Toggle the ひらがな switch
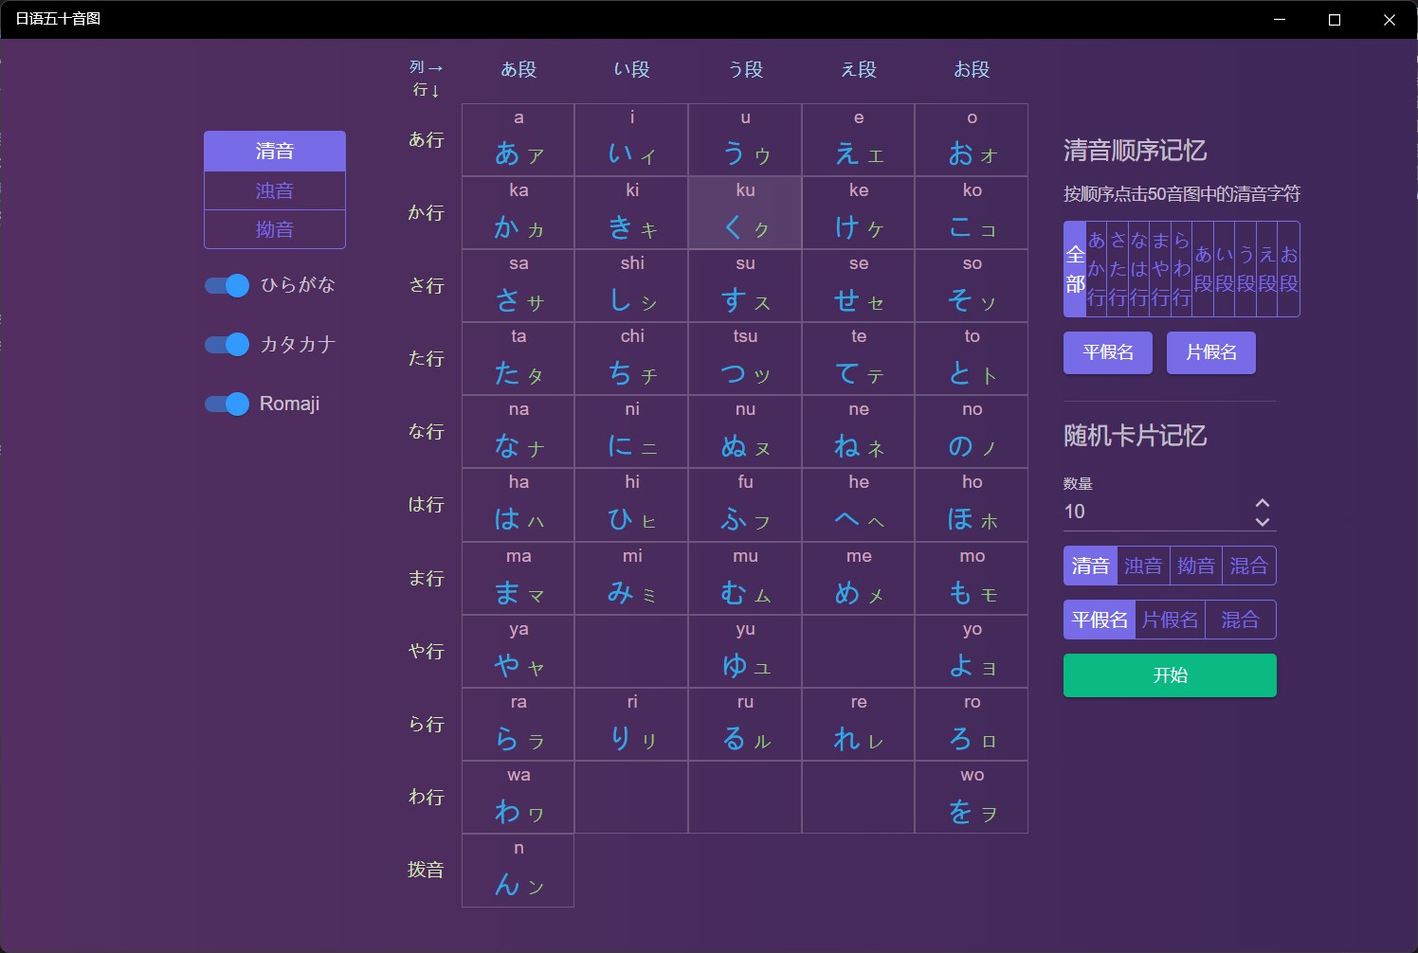 227,285
